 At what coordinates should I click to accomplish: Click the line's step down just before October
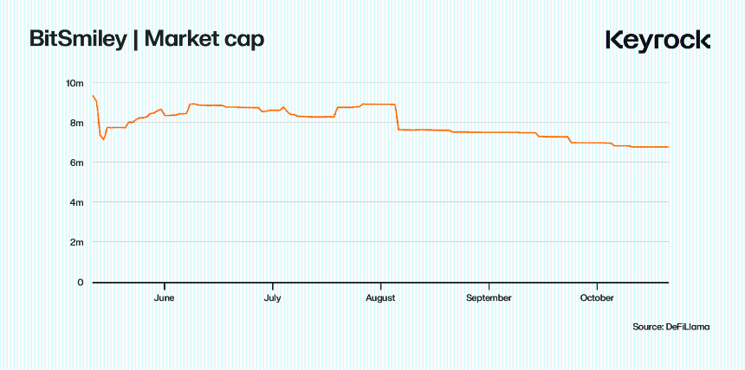coord(570,140)
